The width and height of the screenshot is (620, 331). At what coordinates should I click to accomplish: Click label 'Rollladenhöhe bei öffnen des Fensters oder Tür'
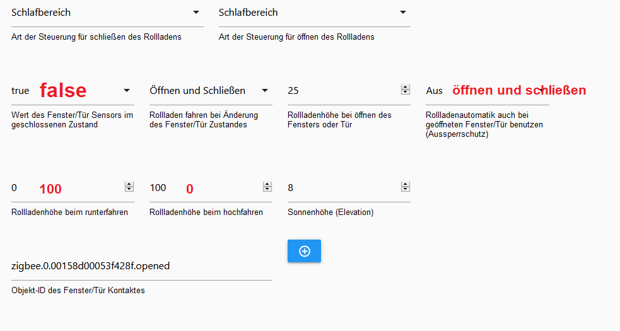click(x=339, y=120)
